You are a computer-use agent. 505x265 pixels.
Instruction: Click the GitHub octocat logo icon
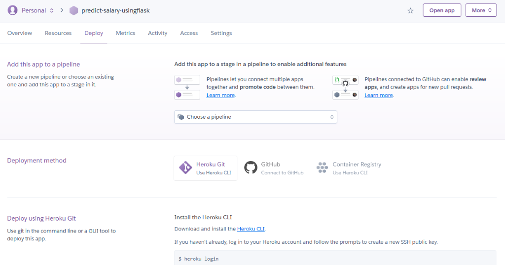(251, 167)
